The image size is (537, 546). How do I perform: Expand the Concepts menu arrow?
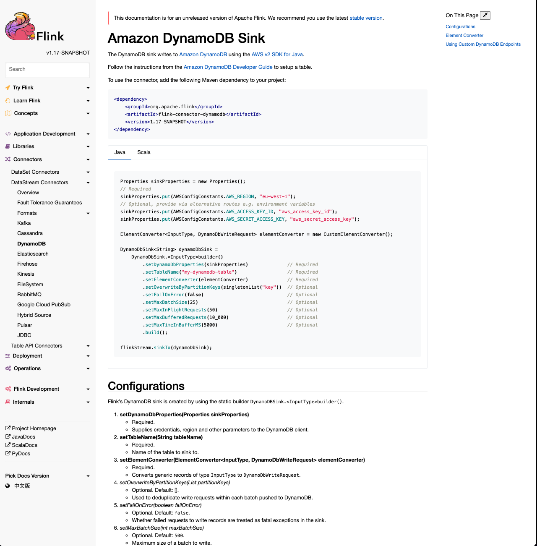click(x=88, y=113)
